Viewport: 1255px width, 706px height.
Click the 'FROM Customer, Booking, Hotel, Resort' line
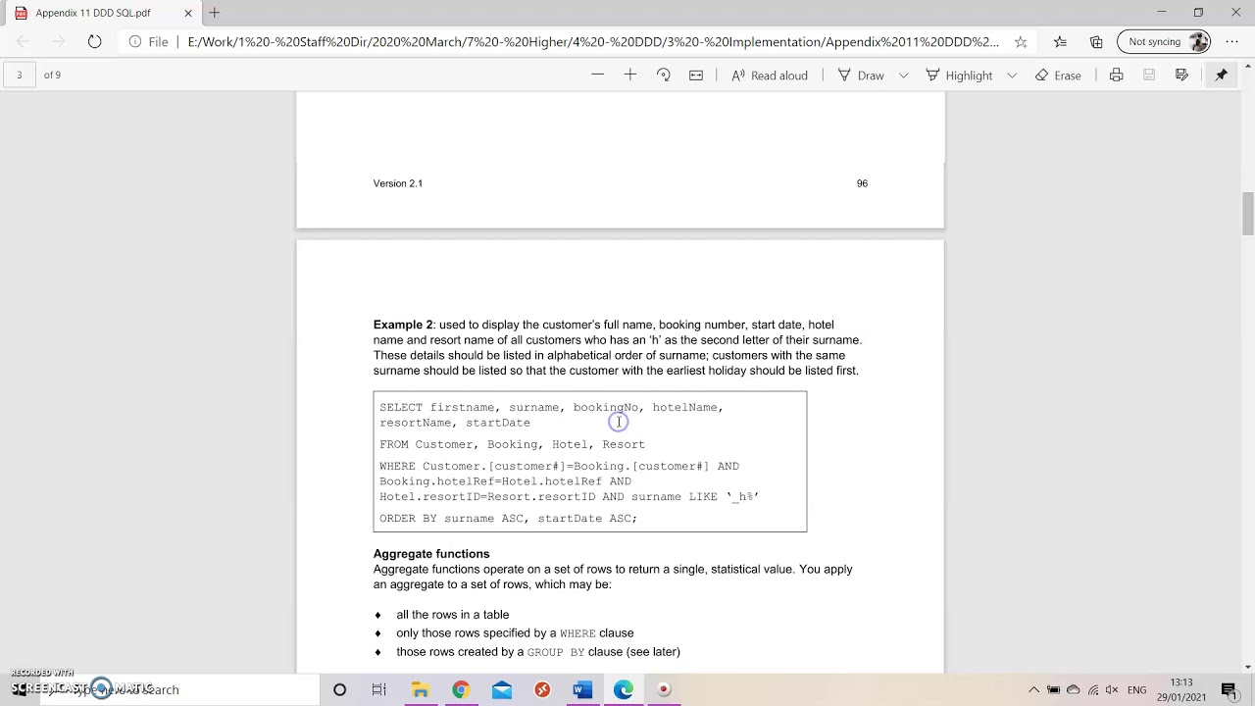(513, 444)
